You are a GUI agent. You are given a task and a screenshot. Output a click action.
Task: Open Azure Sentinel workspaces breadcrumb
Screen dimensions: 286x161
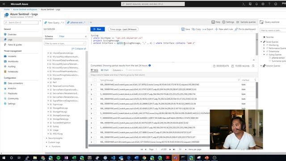click(25, 9)
